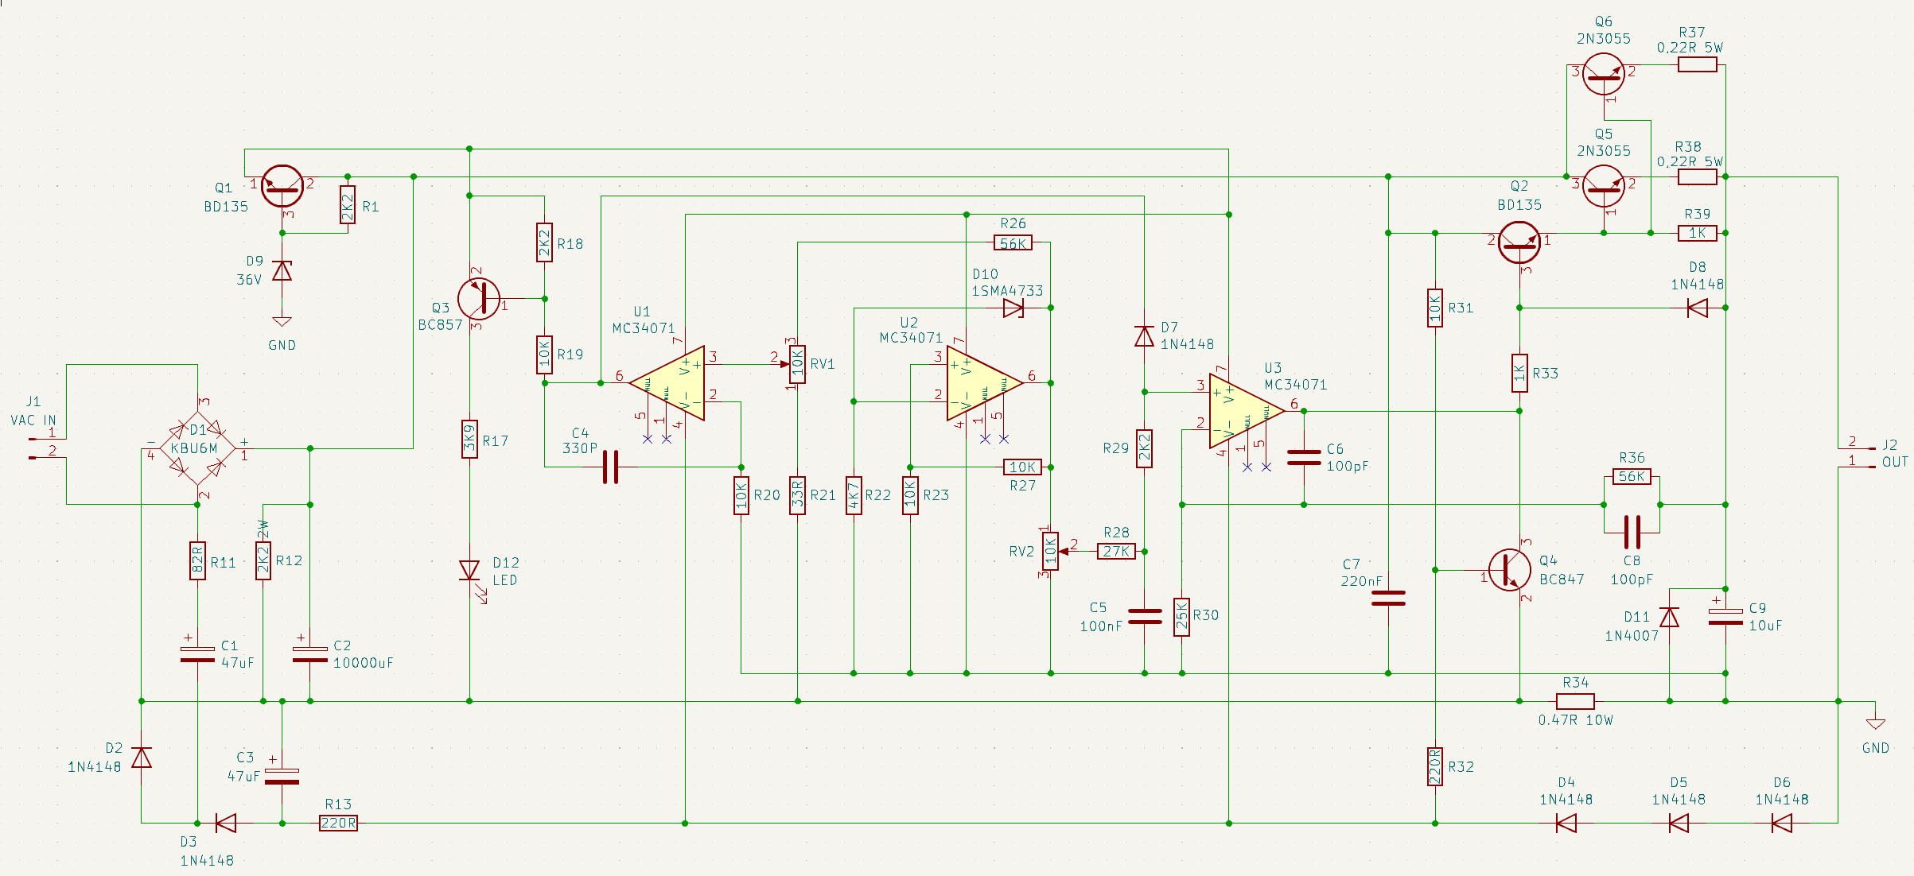Click the C8 100pF capacitor symbol
Viewport: 1914px width, 876px height.
click(x=1632, y=533)
